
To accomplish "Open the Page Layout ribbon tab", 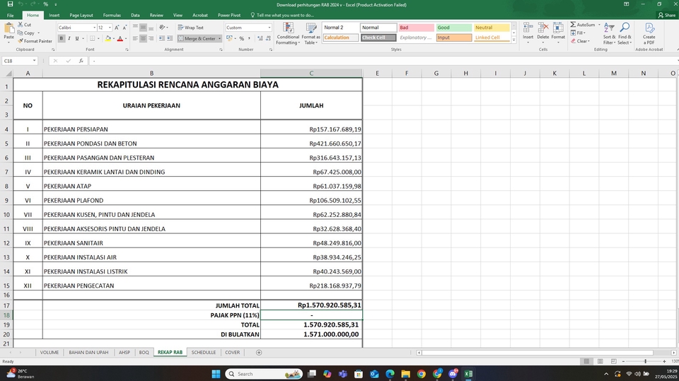I will click(x=81, y=15).
